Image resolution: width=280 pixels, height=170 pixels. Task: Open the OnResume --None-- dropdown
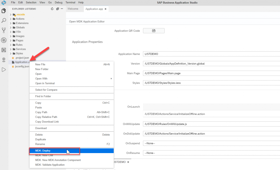click(211, 153)
